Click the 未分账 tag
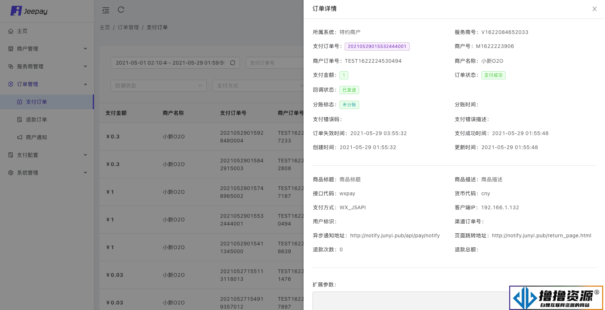Viewport: 605px width, 310px height. coord(349,105)
